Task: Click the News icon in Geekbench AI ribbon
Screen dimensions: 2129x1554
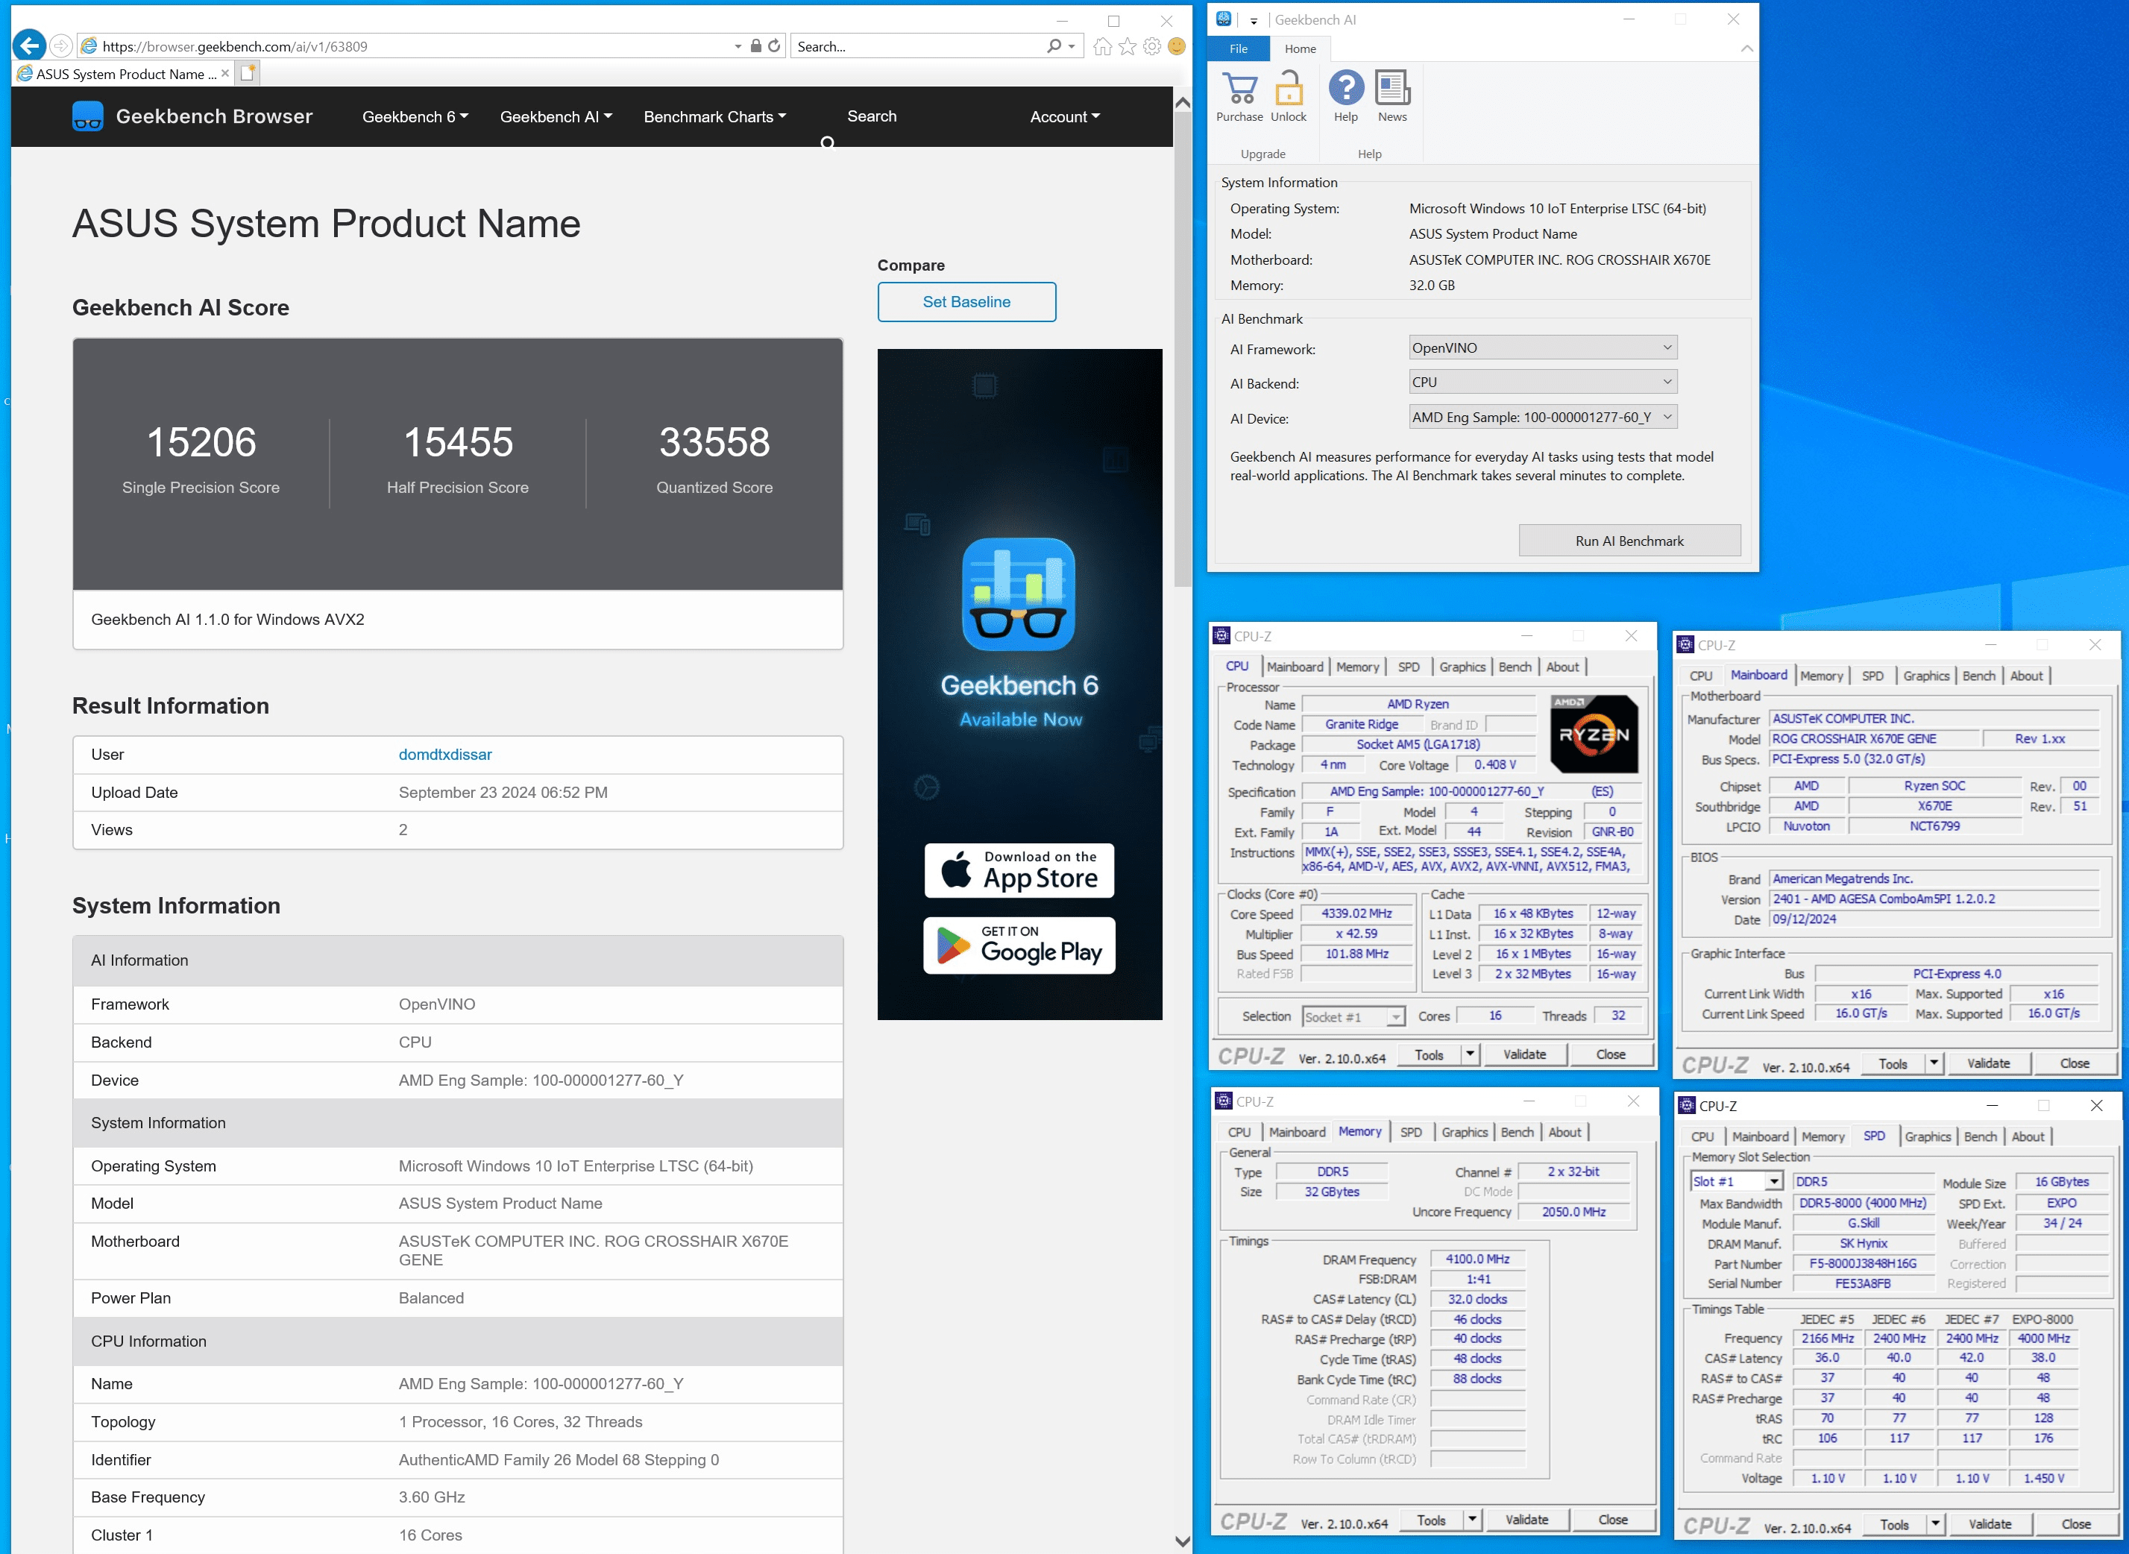Action: pos(1392,87)
